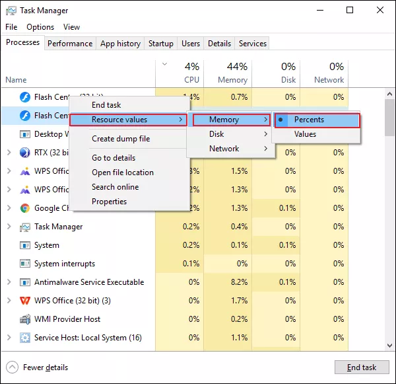Select the Values radio option
This screenshot has height=384, width=396.
[x=316, y=134]
